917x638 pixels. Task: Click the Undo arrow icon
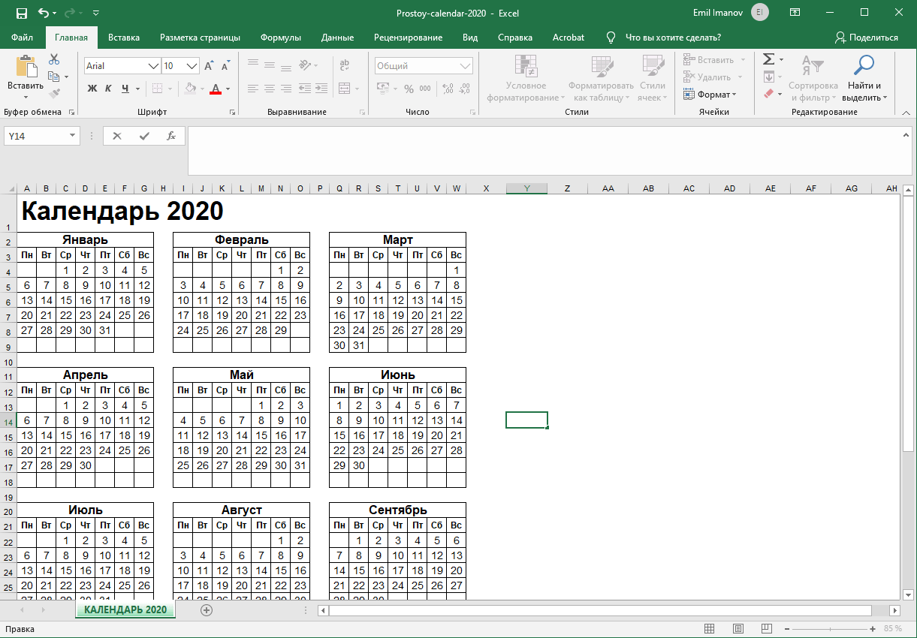(x=44, y=13)
